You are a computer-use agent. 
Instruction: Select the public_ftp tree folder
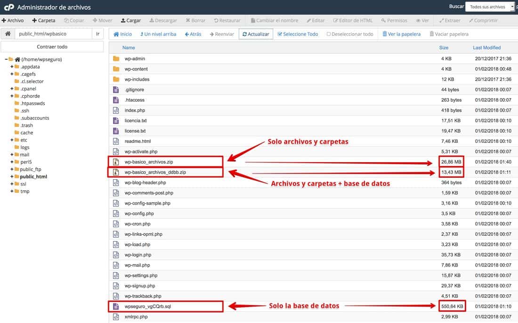coord(31,169)
